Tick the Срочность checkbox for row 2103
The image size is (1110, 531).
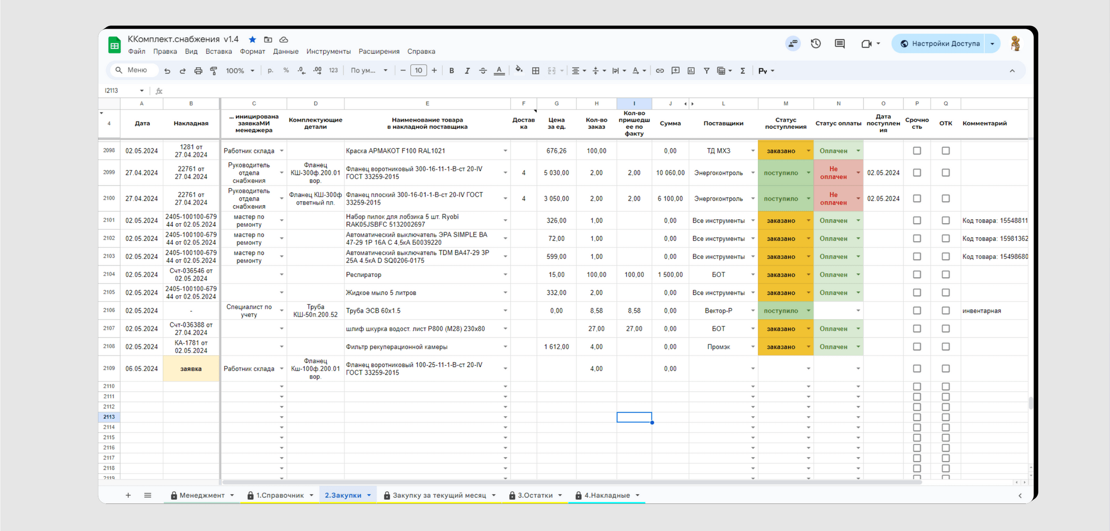click(917, 256)
